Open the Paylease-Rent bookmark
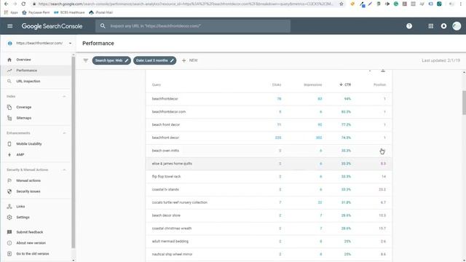This screenshot has height=262, width=466. point(36,12)
